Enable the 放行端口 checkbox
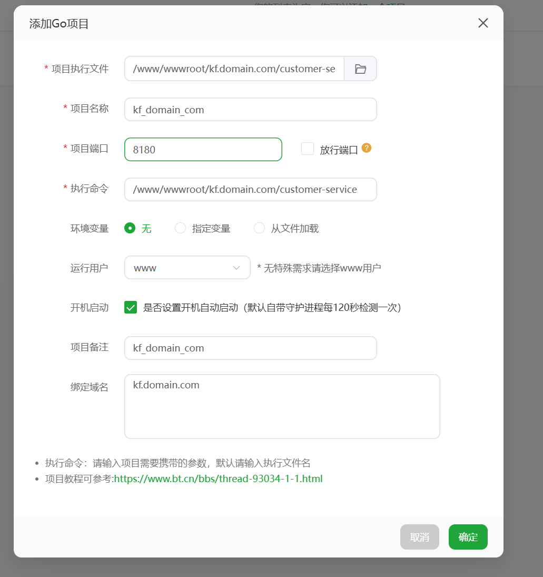 (308, 149)
